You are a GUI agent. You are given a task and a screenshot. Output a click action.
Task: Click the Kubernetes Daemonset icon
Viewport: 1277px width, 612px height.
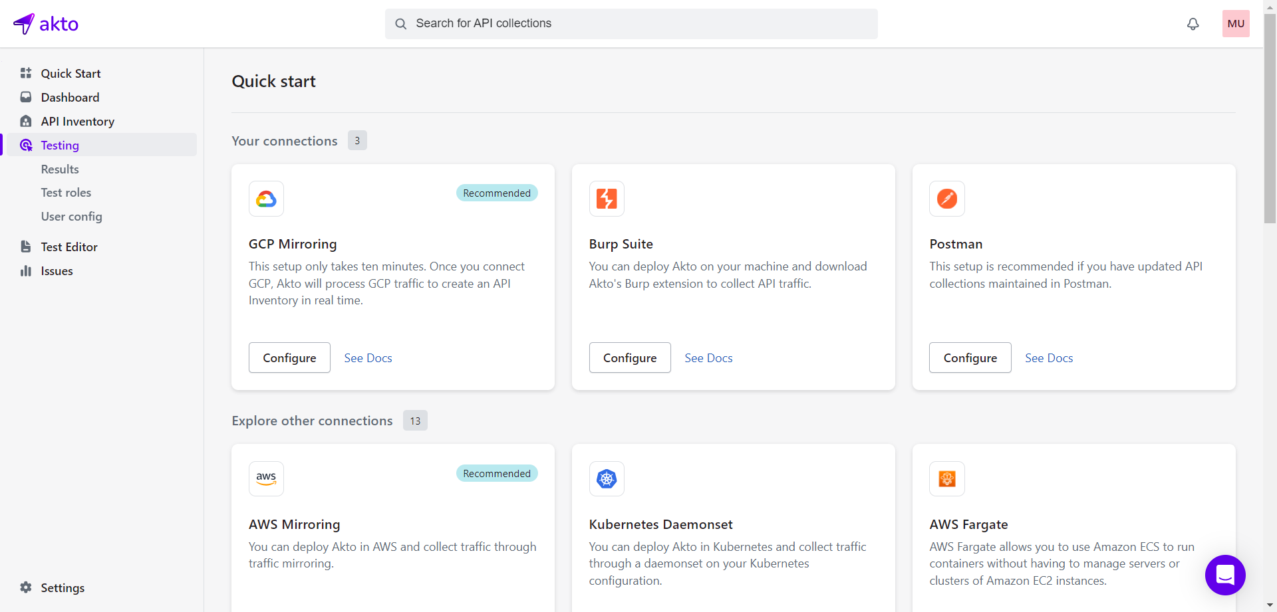tap(606, 478)
